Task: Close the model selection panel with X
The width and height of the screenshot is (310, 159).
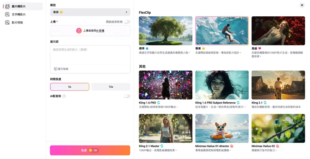Action: point(302,5)
